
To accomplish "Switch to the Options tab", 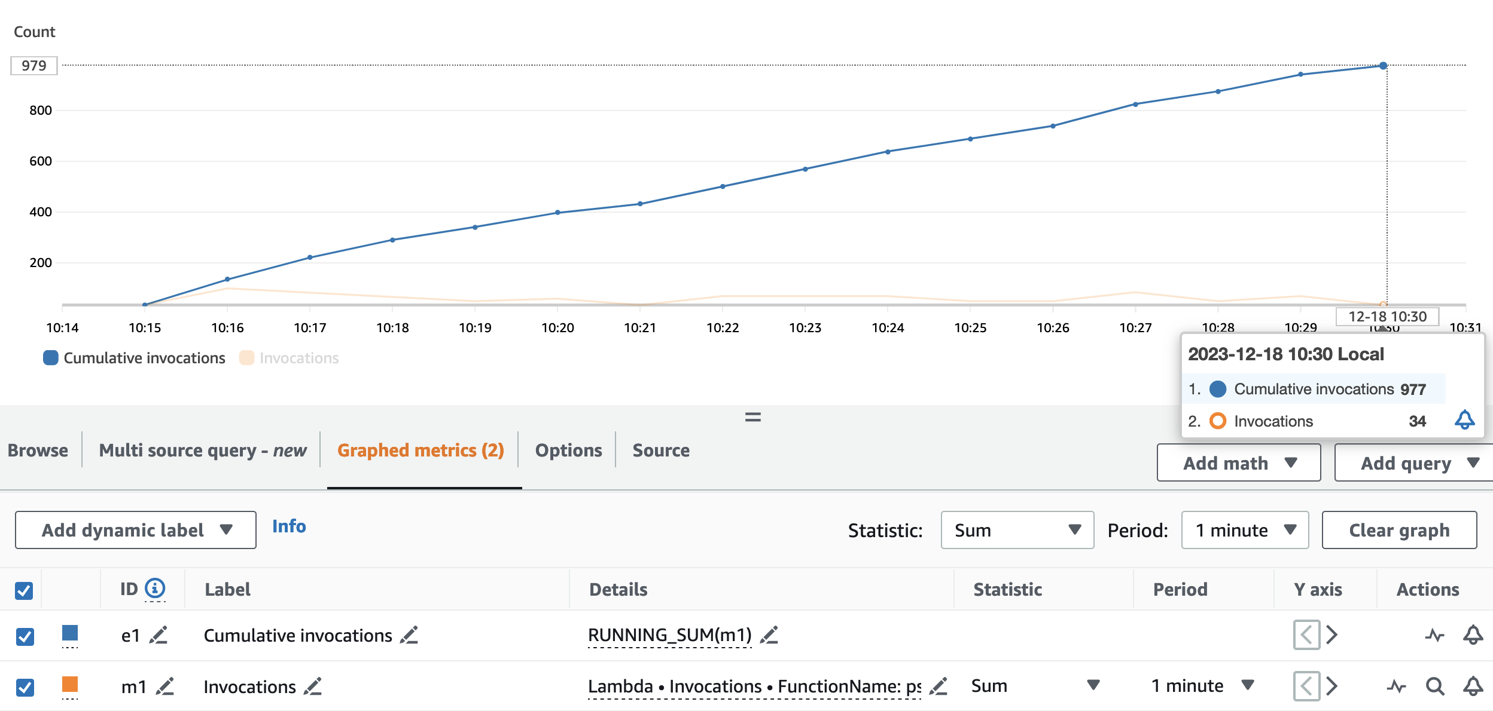I will 568,450.
